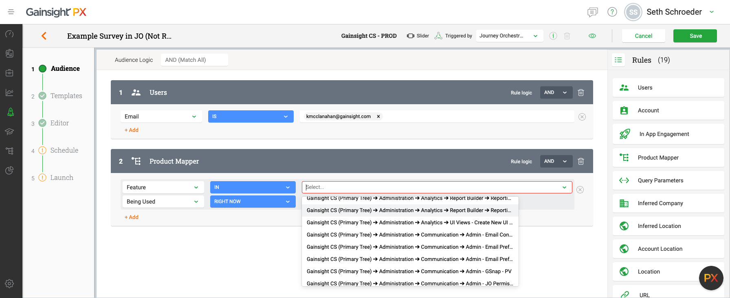Delete the Users rule with trash icon

click(581, 92)
